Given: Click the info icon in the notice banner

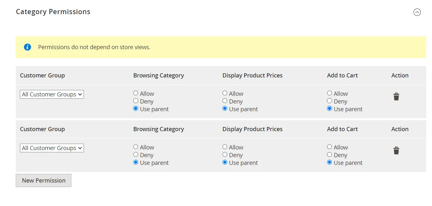Looking at the screenshot, I should (x=27, y=47).
